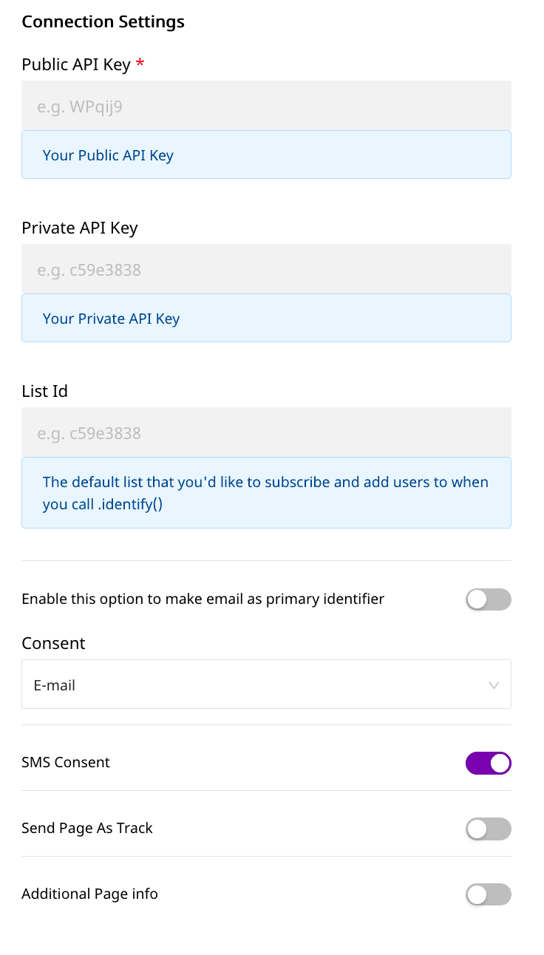Click the Connection Settings heading

tap(103, 21)
